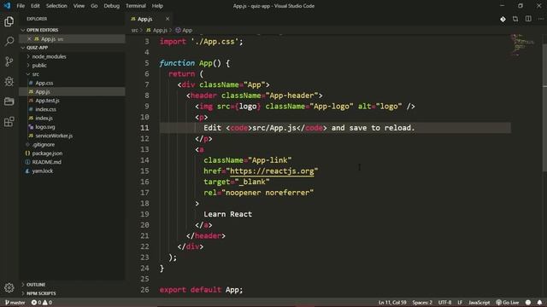
Task: Open notifications bell in status bar
Action: 539,303
